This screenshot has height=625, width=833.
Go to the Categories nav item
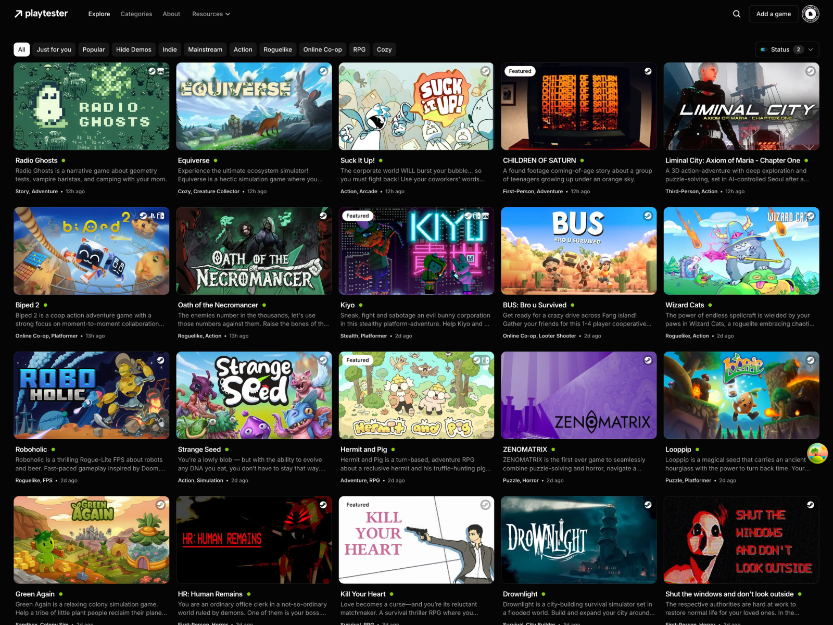coord(136,14)
